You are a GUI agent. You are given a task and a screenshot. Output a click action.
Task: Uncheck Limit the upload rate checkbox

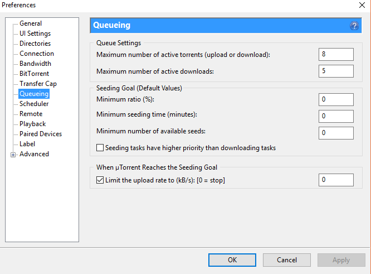click(100, 180)
